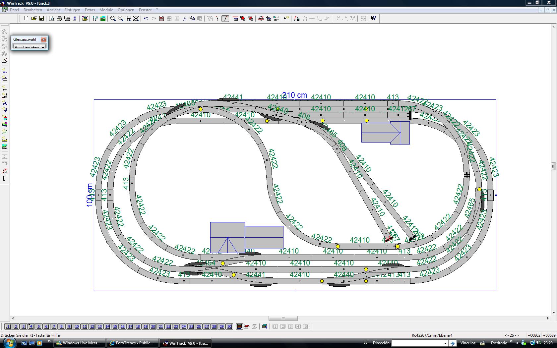Click the Vínculos toolbar label

tap(468, 343)
